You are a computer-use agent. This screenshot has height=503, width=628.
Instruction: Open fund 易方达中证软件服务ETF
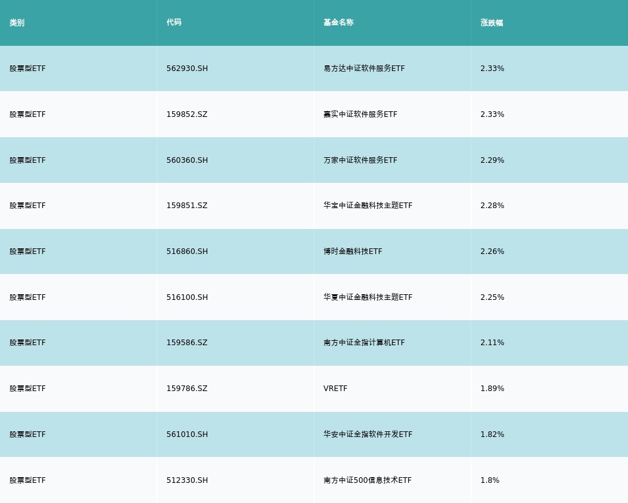tap(364, 69)
